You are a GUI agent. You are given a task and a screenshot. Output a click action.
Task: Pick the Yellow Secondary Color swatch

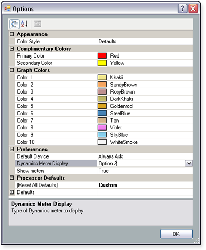click(102, 63)
